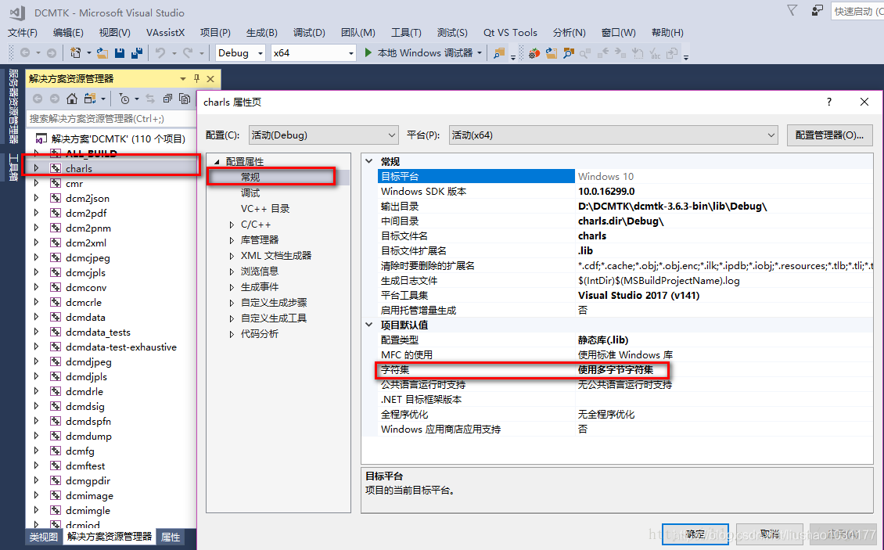
Task: Open the 工具箱 side tab
Action: click(x=13, y=167)
